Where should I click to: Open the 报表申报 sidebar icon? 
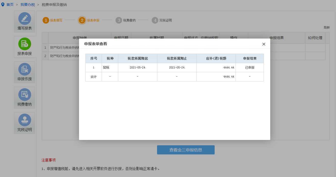click(25, 44)
